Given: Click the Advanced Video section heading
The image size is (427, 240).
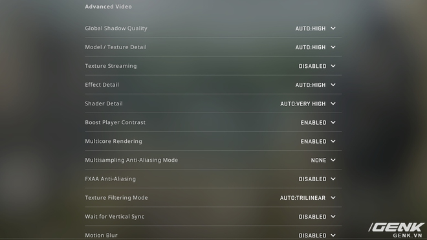Looking at the screenshot, I should pyautogui.click(x=108, y=6).
